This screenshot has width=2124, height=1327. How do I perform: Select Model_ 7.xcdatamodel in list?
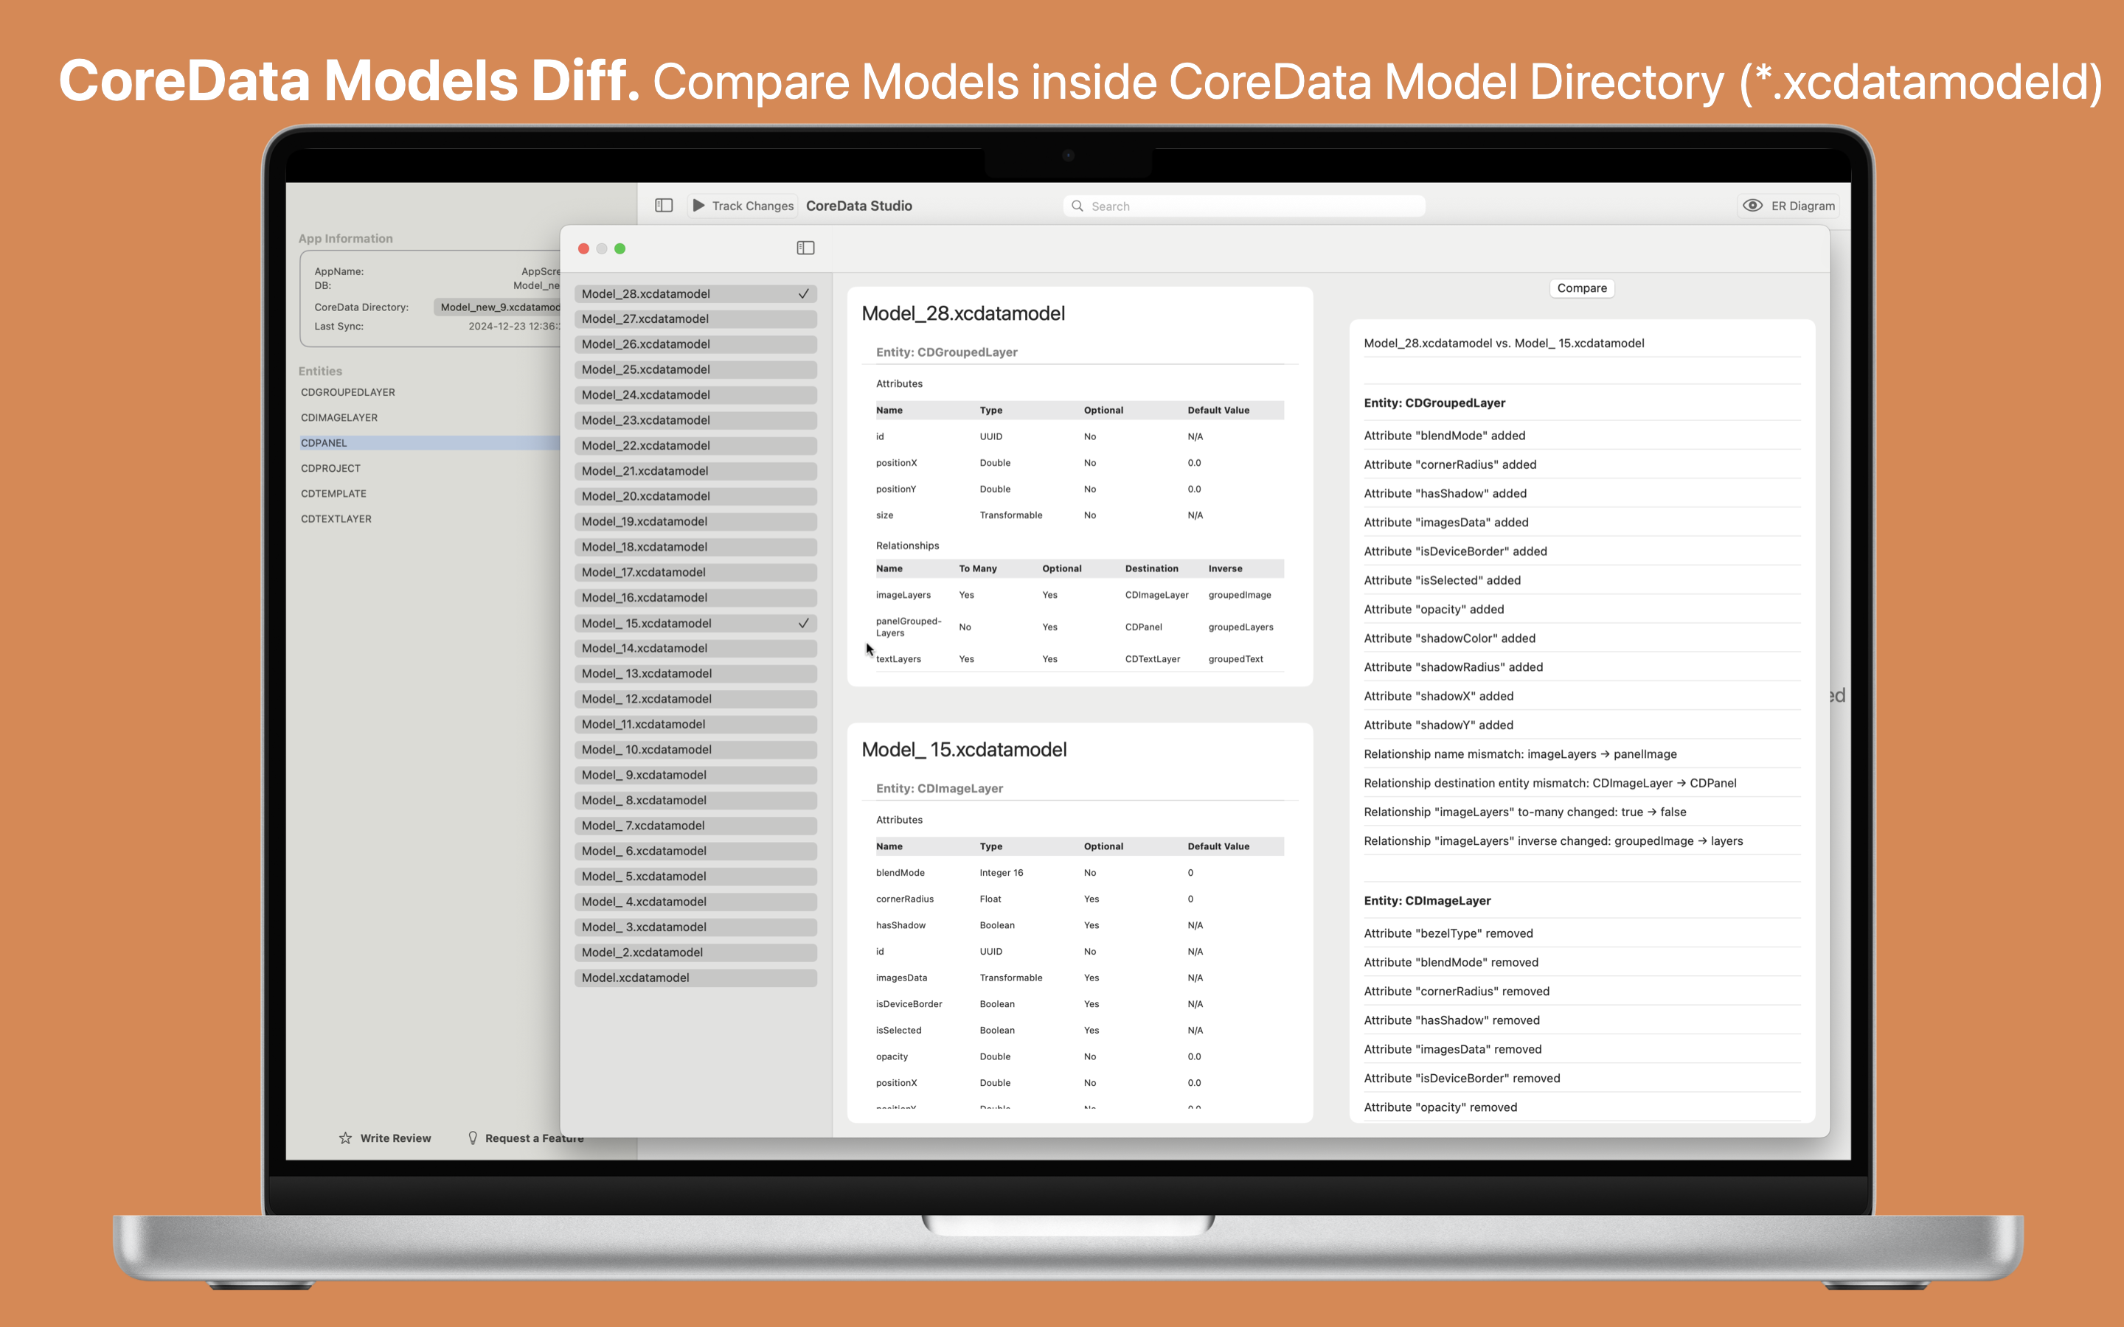[695, 826]
